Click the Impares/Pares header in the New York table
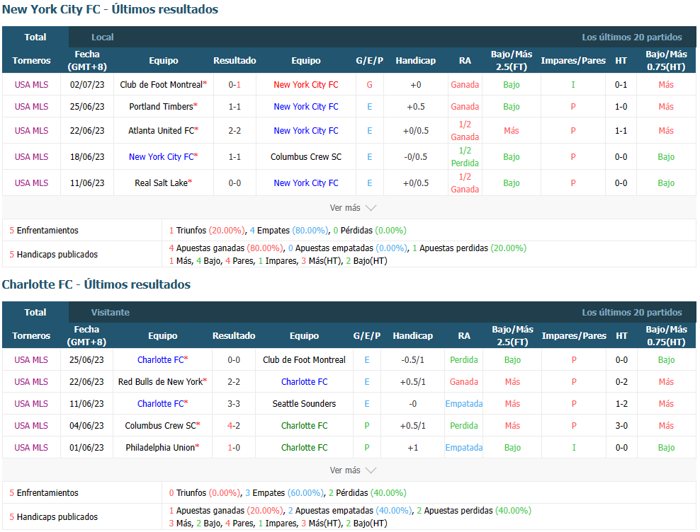 click(x=573, y=60)
